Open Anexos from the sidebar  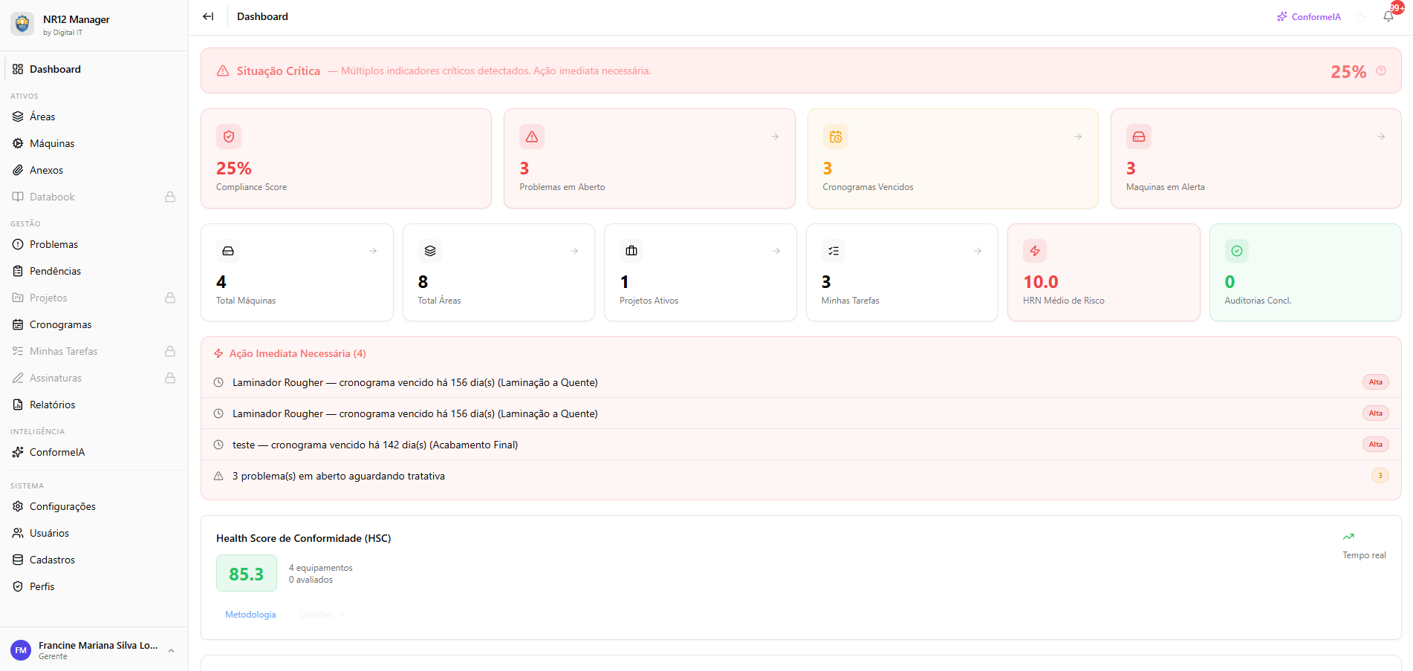point(94,170)
